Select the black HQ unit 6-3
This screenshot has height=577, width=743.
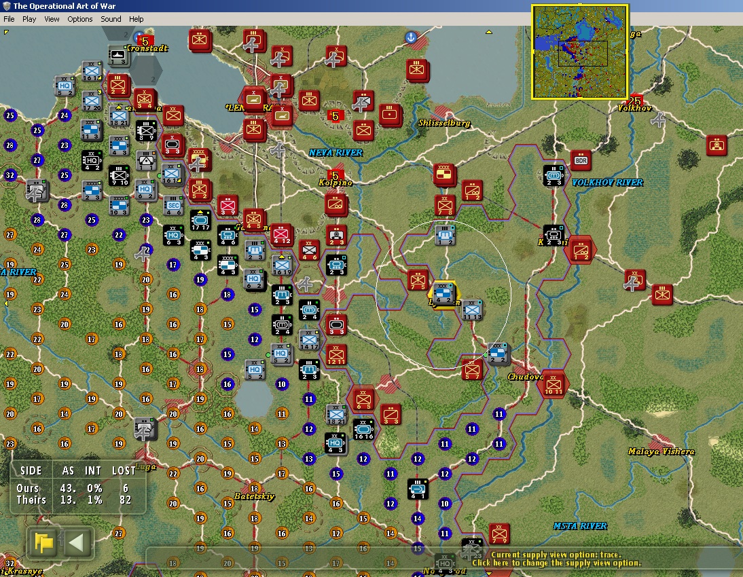[x=173, y=236]
